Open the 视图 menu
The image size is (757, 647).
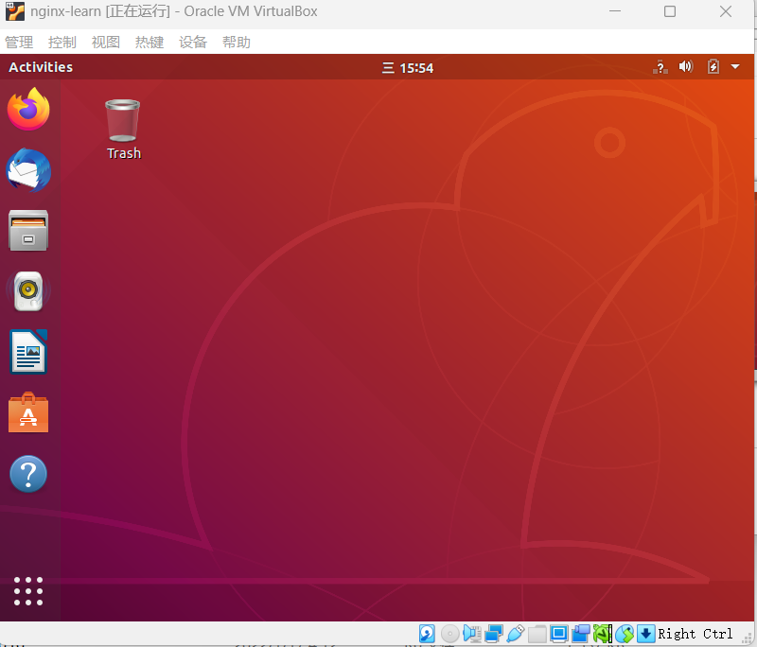[x=106, y=43]
